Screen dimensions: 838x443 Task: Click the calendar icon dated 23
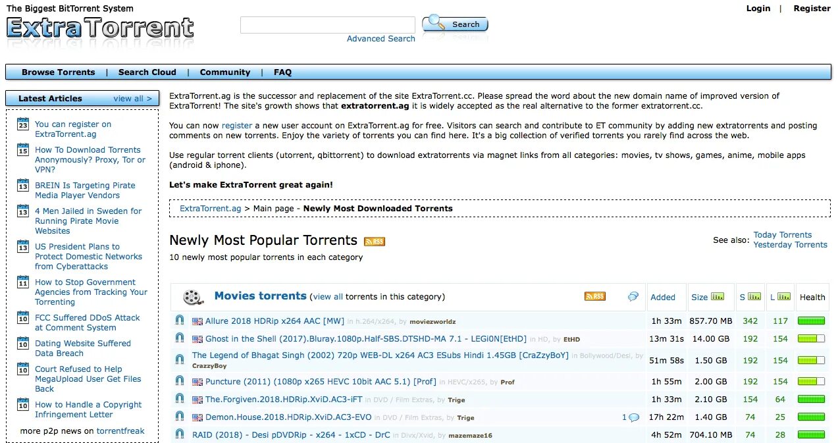tap(23, 124)
